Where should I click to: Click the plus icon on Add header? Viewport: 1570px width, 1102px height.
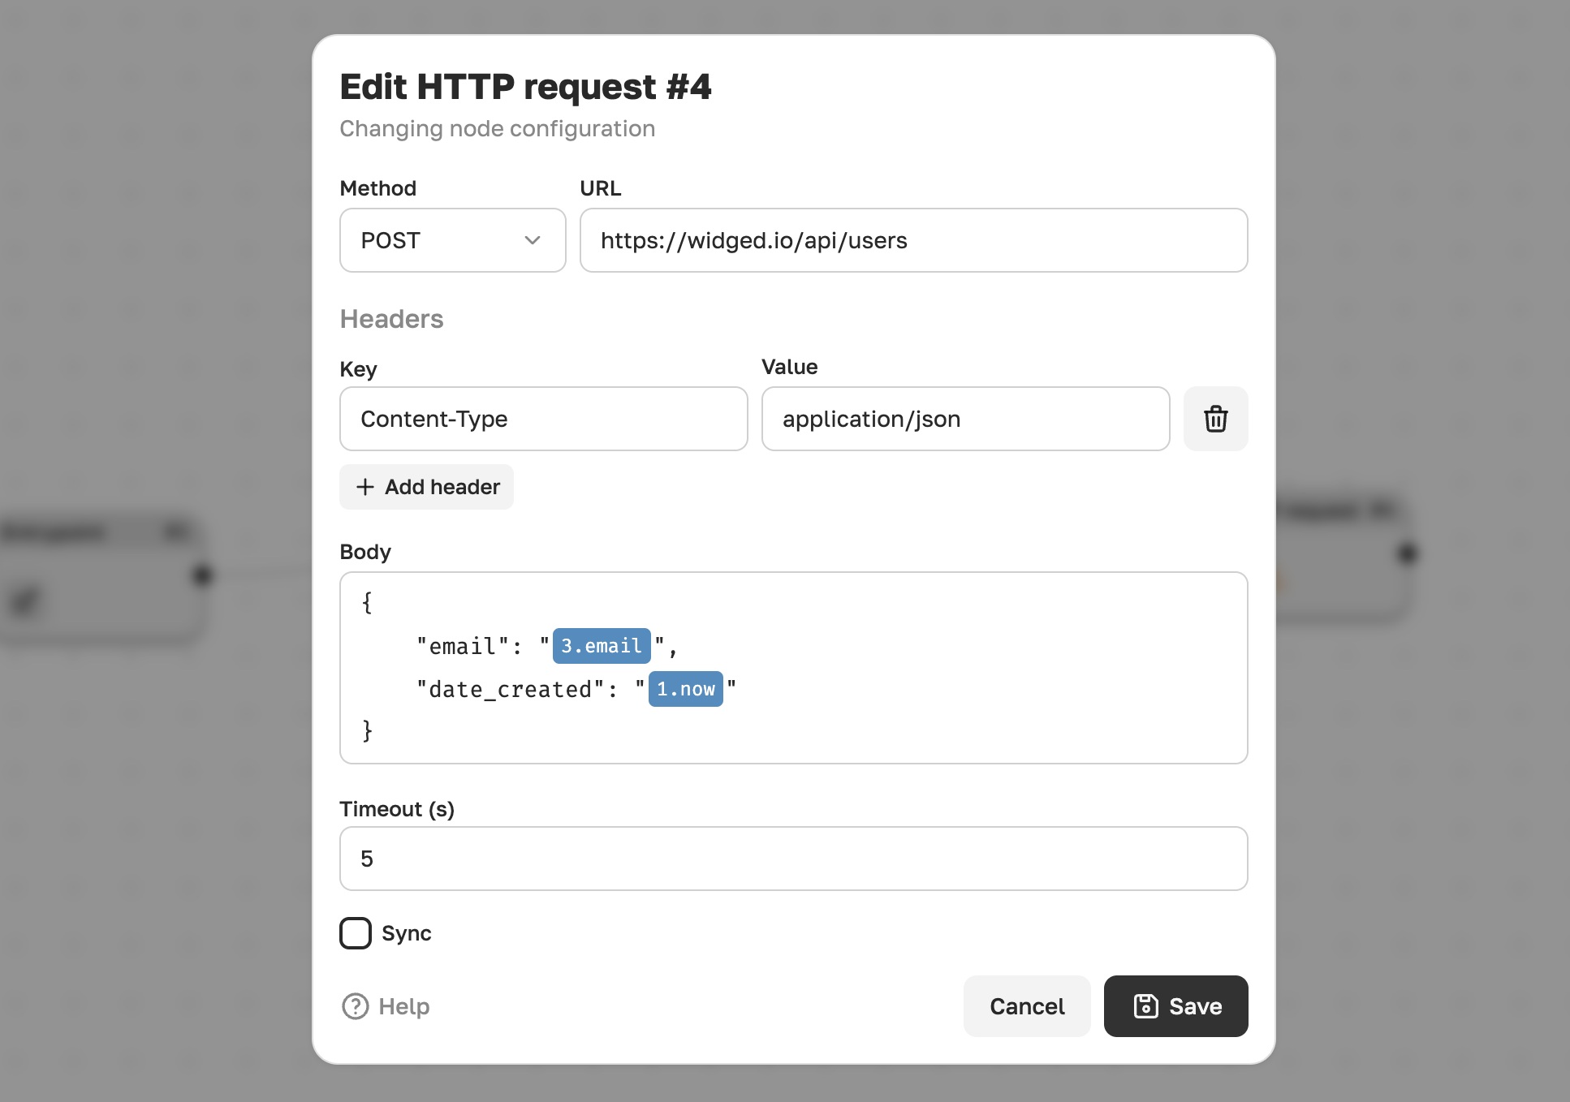365,487
